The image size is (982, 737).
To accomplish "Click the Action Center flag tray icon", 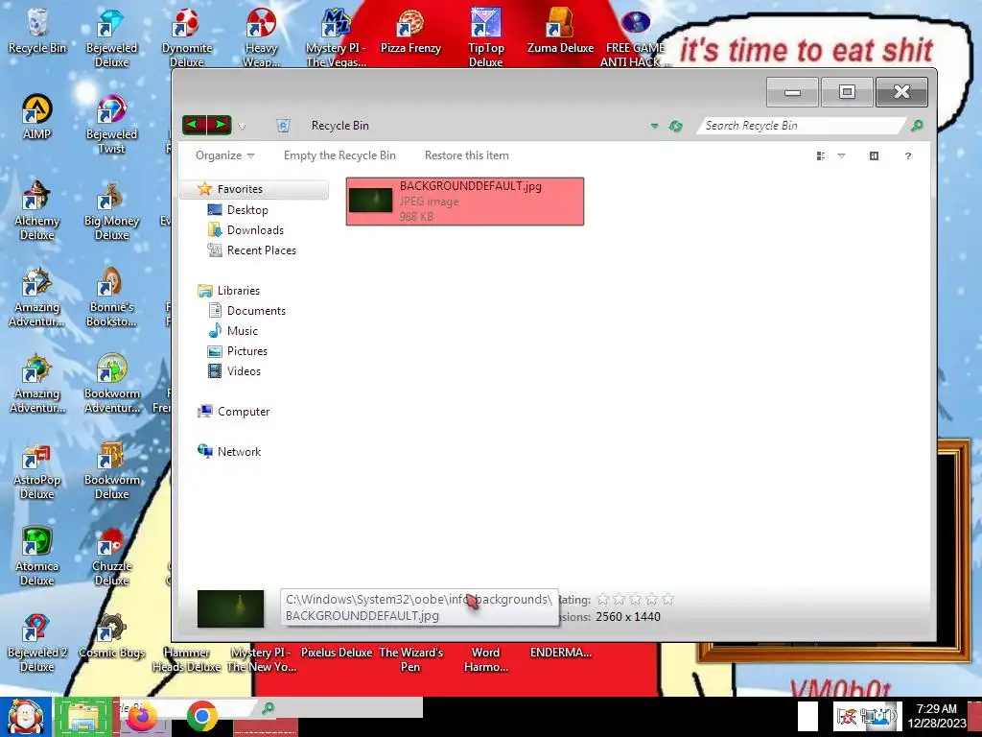I will click(x=847, y=716).
